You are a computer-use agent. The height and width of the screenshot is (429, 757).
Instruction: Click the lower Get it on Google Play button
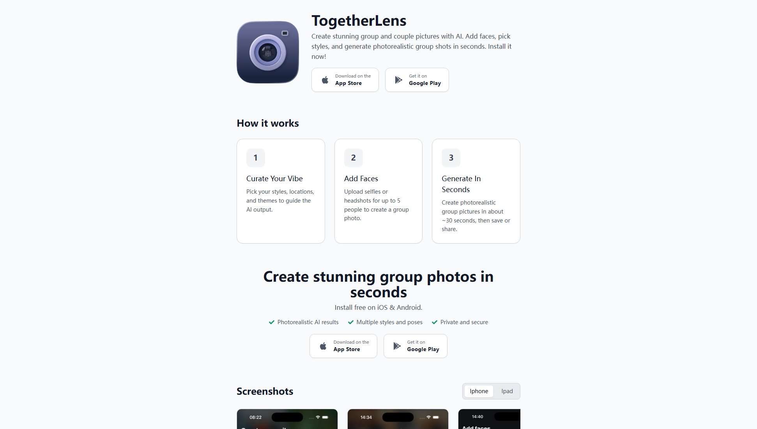pyautogui.click(x=416, y=346)
